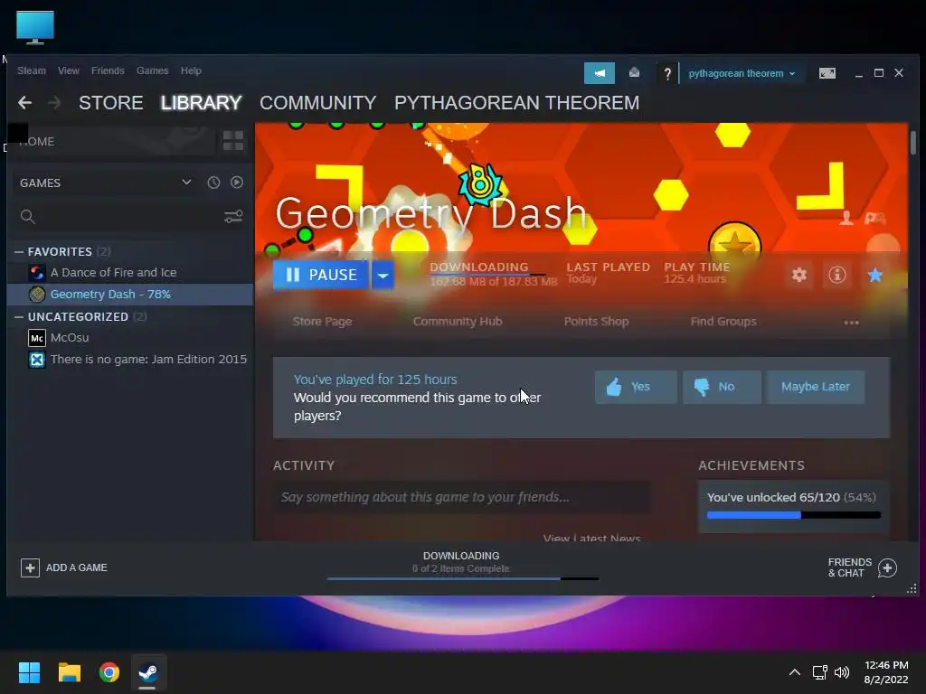Go to the LIBRARY tab
This screenshot has width=926, height=694.
coord(201,103)
